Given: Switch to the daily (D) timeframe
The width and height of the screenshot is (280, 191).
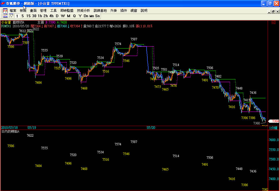Looking at the screenshot, I should pos(57,16).
